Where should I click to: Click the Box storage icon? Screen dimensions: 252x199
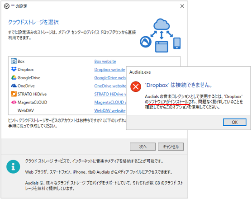coord(14,61)
